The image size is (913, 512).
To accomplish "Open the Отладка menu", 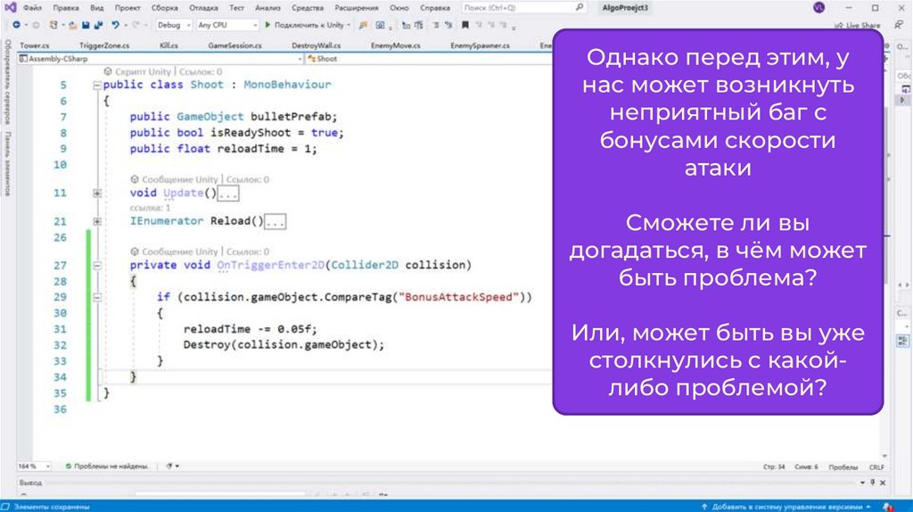I will (203, 7).
